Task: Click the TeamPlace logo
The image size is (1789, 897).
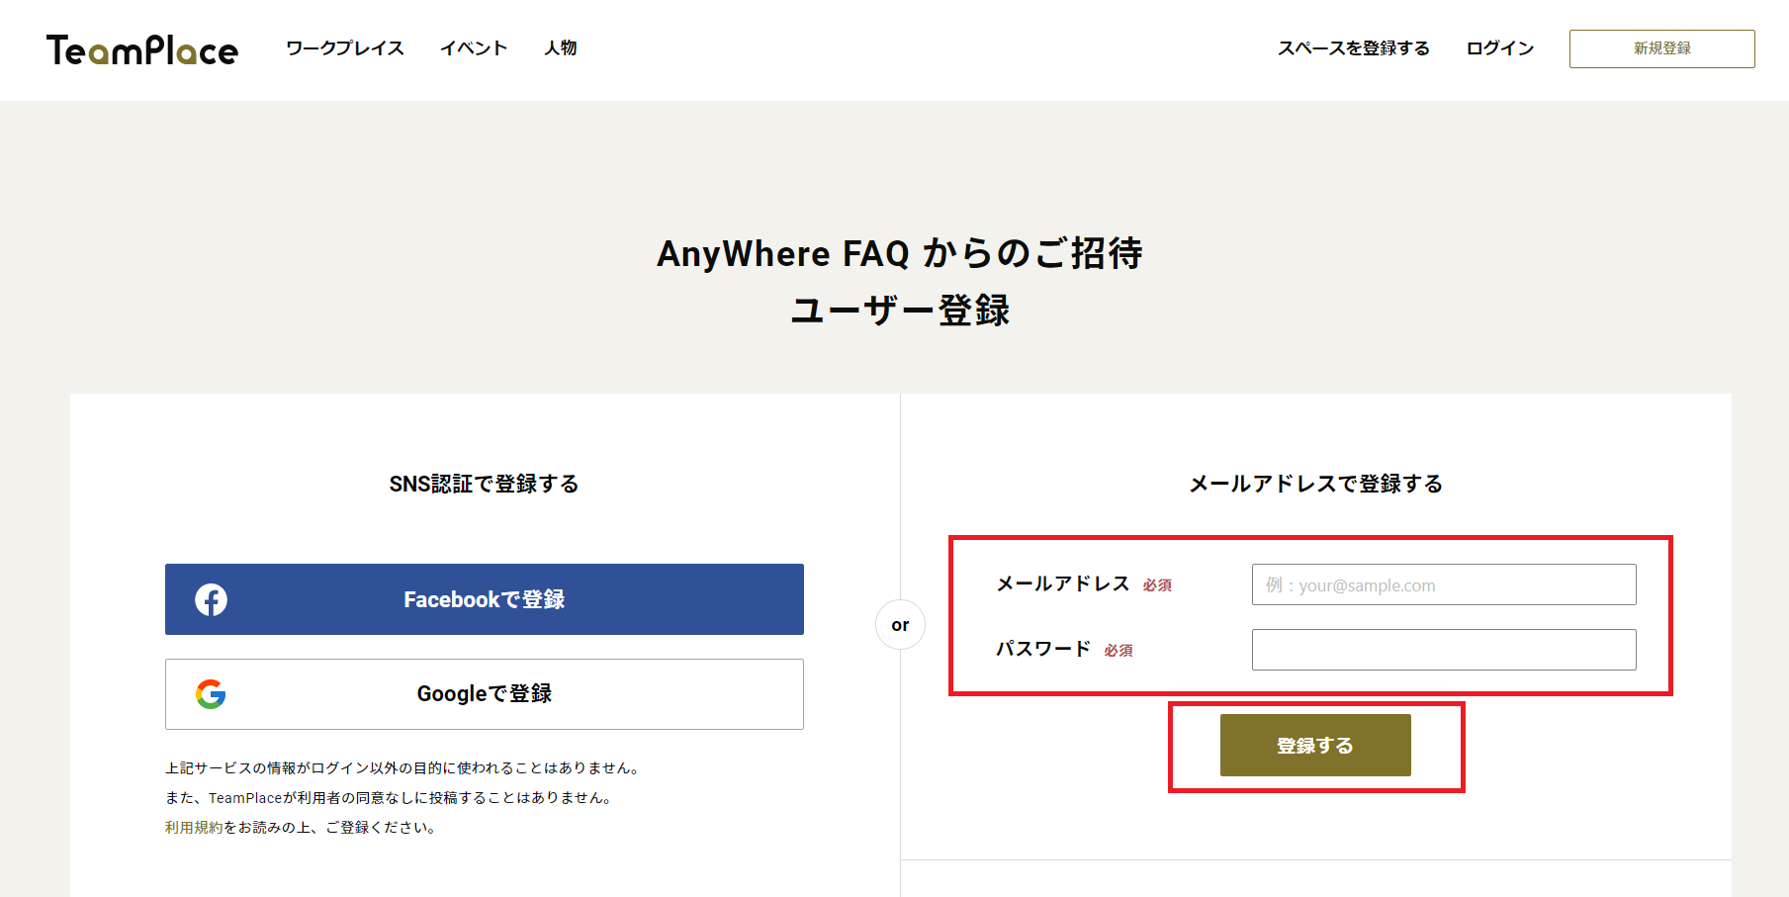Action: 142,49
